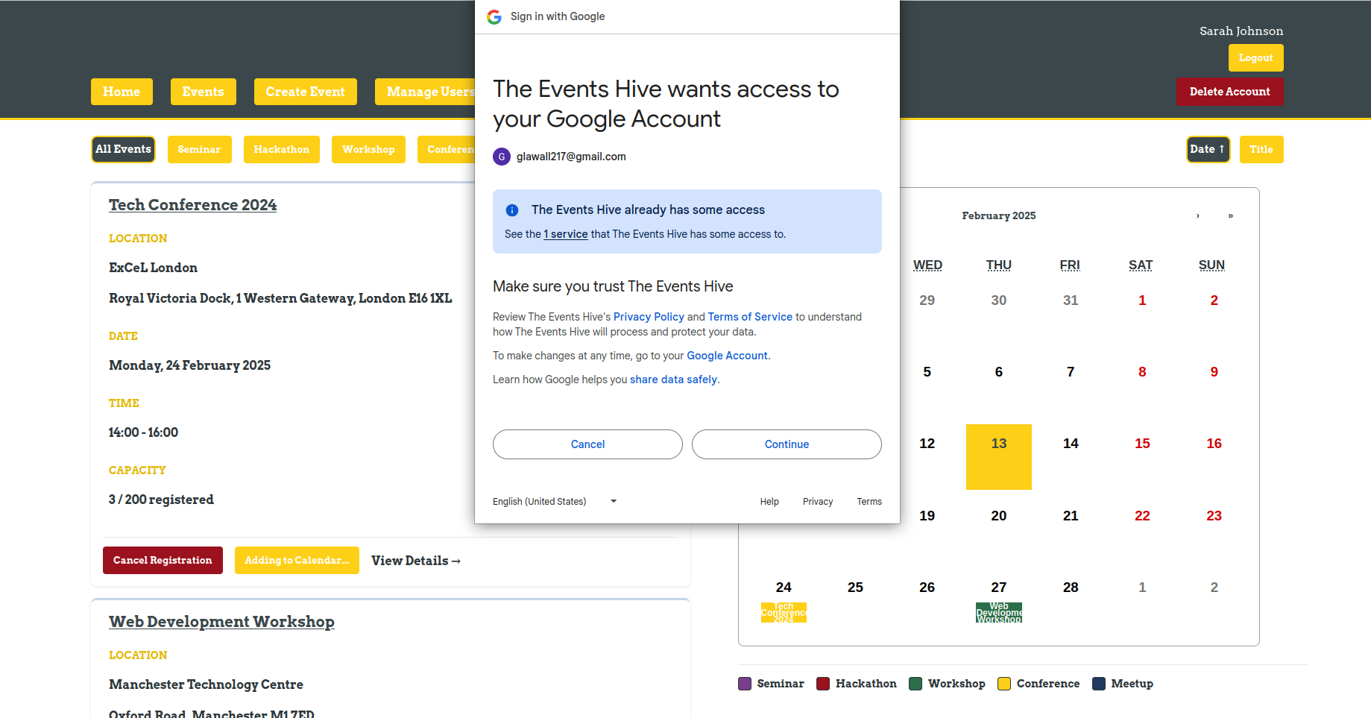Screen dimensions: 1371x718
Task: Click Terms in dialog footer
Action: pos(869,502)
